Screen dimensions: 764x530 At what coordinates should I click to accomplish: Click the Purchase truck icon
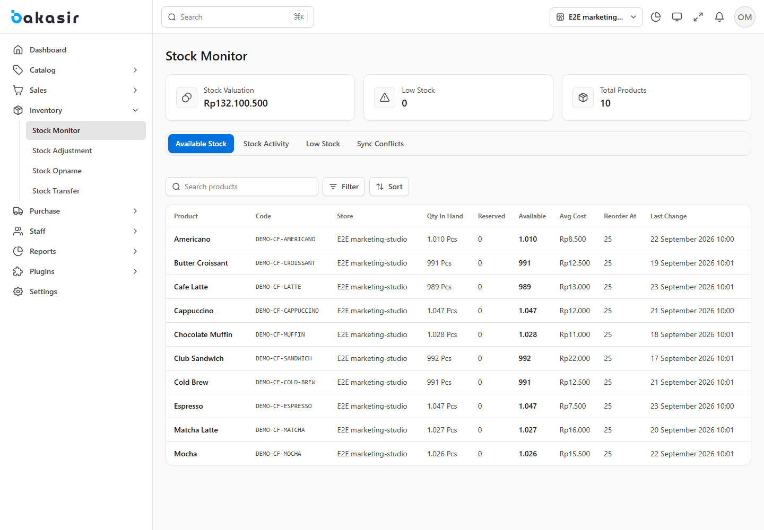pos(18,211)
